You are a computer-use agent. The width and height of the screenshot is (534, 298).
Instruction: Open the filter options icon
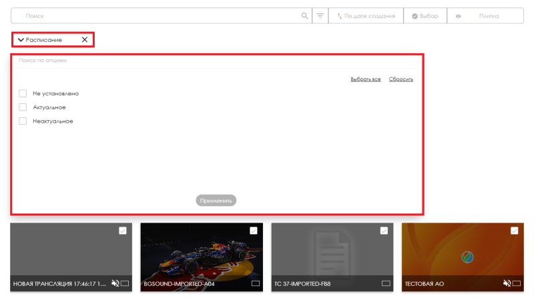coord(320,16)
